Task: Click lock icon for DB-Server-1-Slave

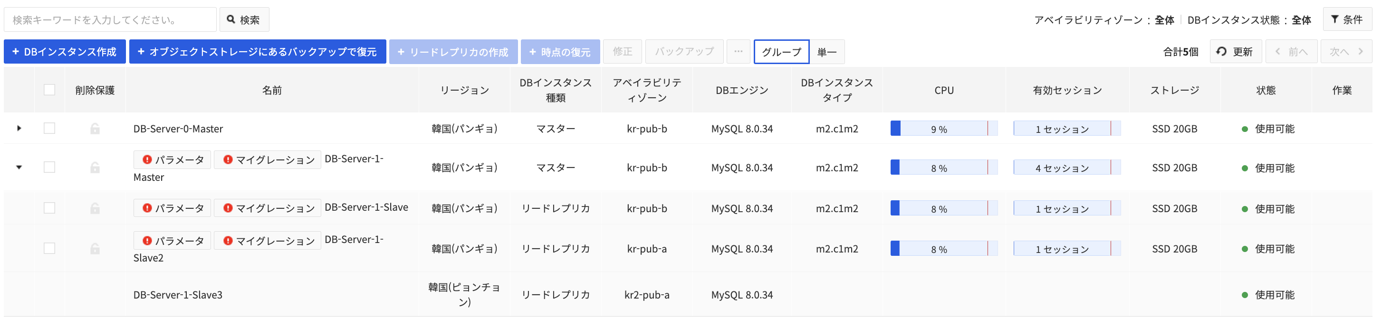Action: pos(95,208)
